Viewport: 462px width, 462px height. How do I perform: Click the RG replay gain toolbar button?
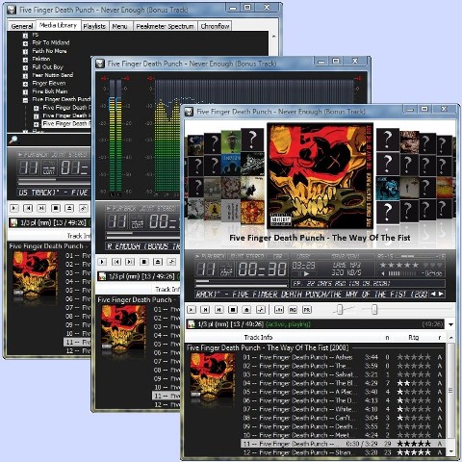293,310
